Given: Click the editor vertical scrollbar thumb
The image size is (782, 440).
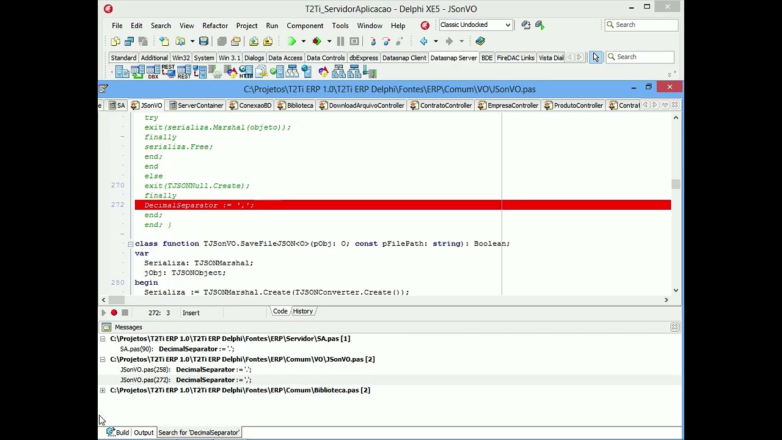Looking at the screenshot, I should [x=676, y=184].
